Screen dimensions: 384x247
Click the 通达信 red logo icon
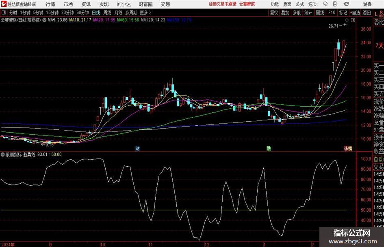tap(4, 4)
